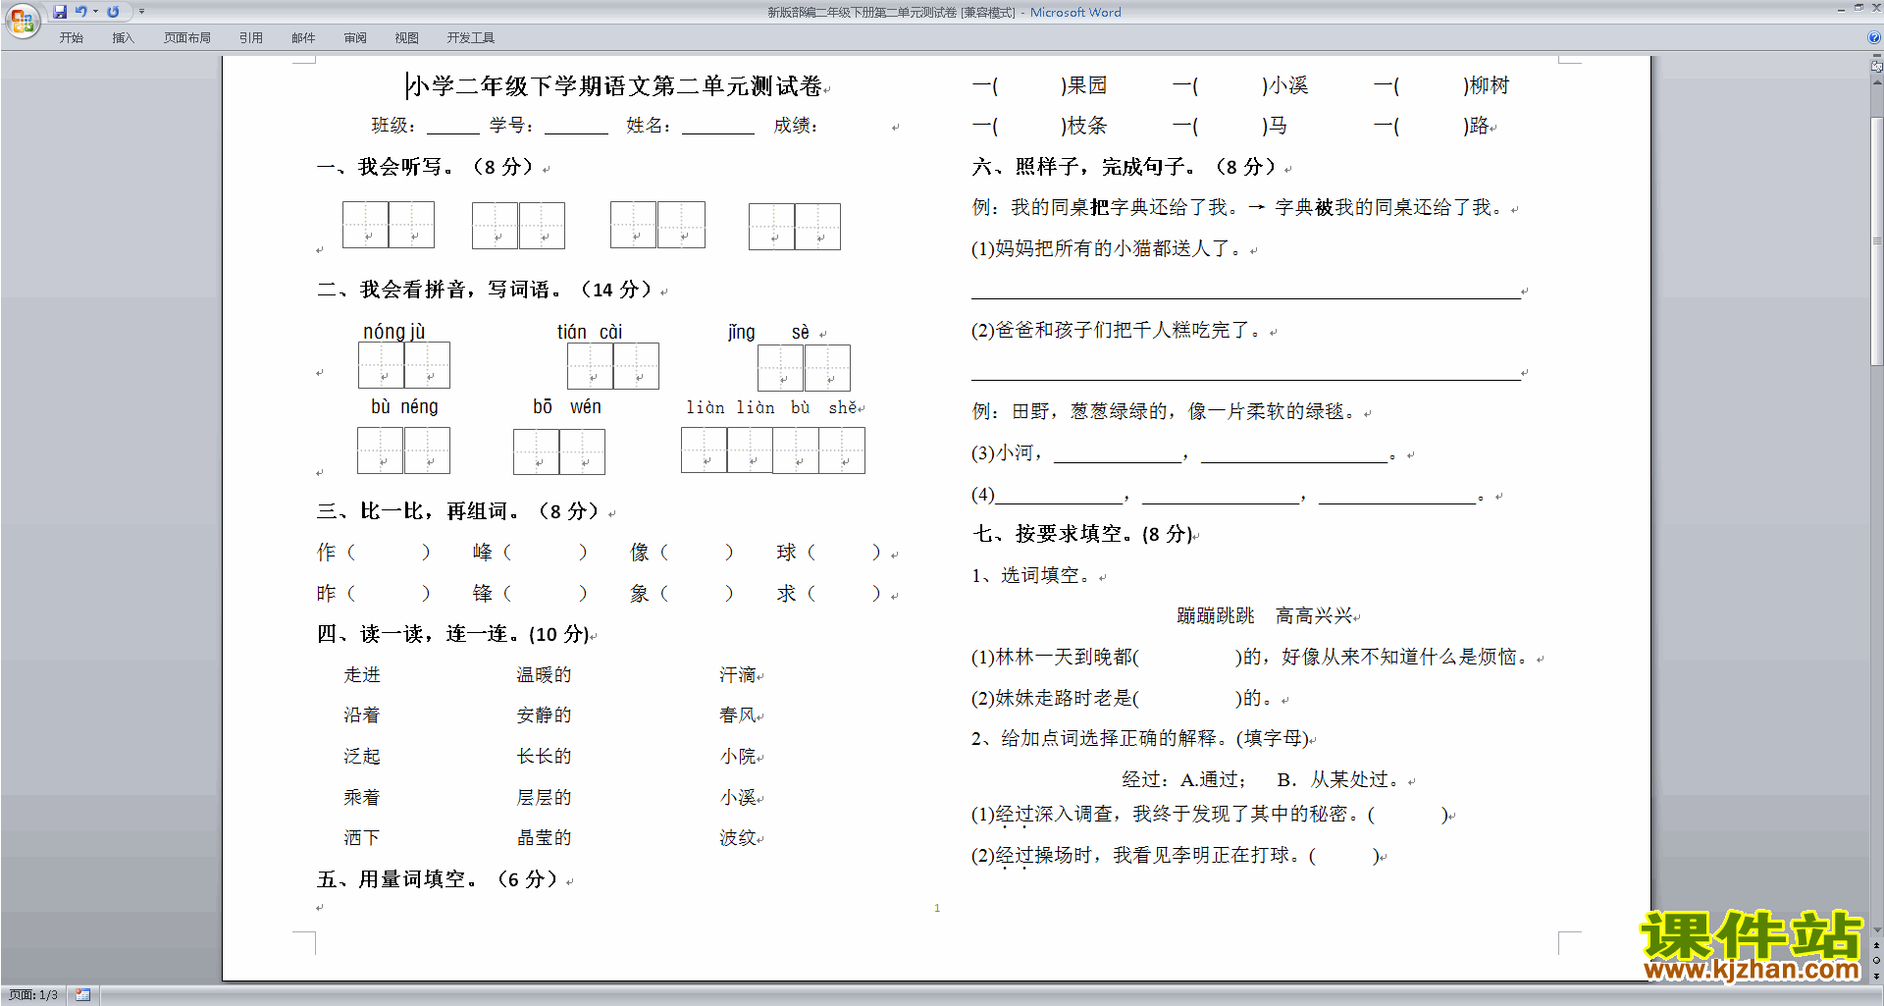Click the 页面: 1/3 status indicator
The width and height of the screenshot is (1884, 1006).
[x=33, y=995]
